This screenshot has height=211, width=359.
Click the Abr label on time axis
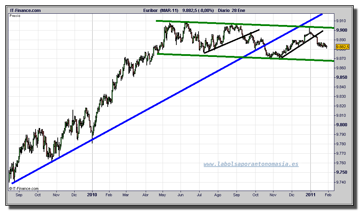(x=145, y=195)
